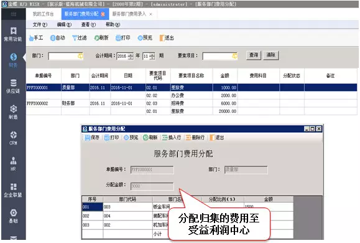Close the 服务部门费用分配 tab
This screenshot has width=360, height=243.
[x=103, y=14]
